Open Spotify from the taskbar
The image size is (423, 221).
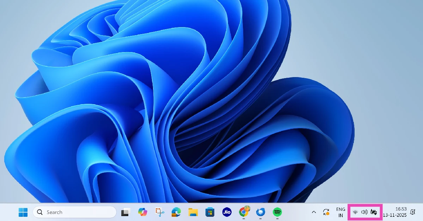(277, 212)
